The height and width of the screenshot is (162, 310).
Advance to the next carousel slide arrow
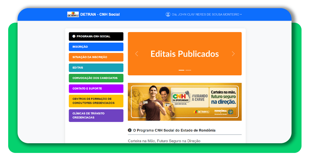[233, 54]
